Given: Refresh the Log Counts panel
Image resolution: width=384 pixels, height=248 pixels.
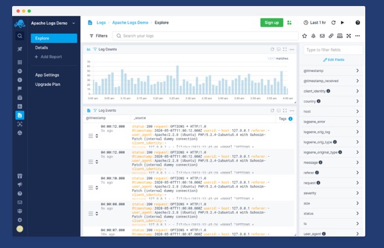Looking at the screenshot, I should pyautogui.click(x=272, y=49).
